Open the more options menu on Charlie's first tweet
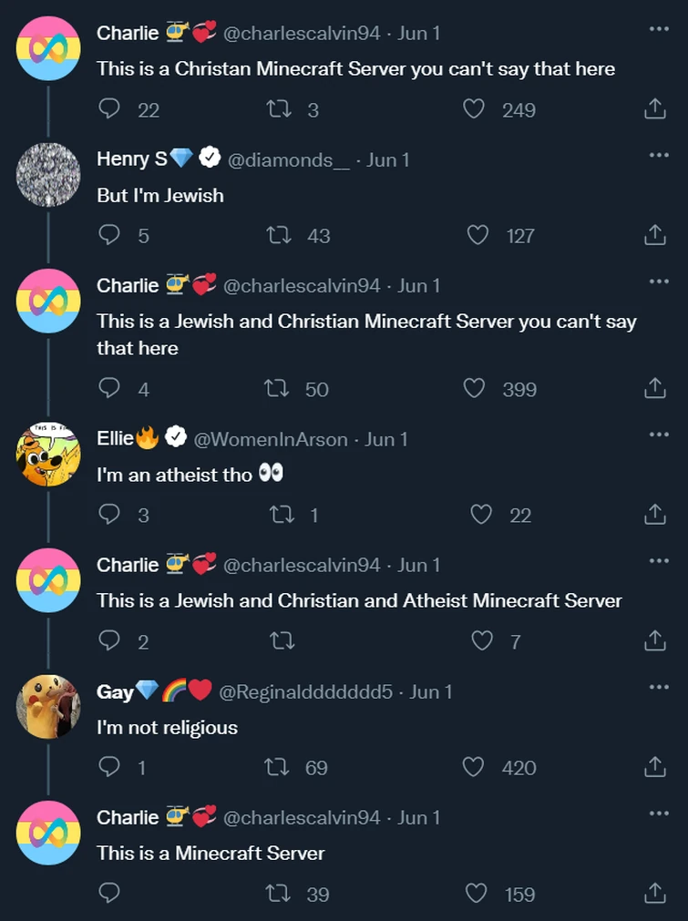Image resolution: width=688 pixels, height=921 pixels. coord(661,29)
